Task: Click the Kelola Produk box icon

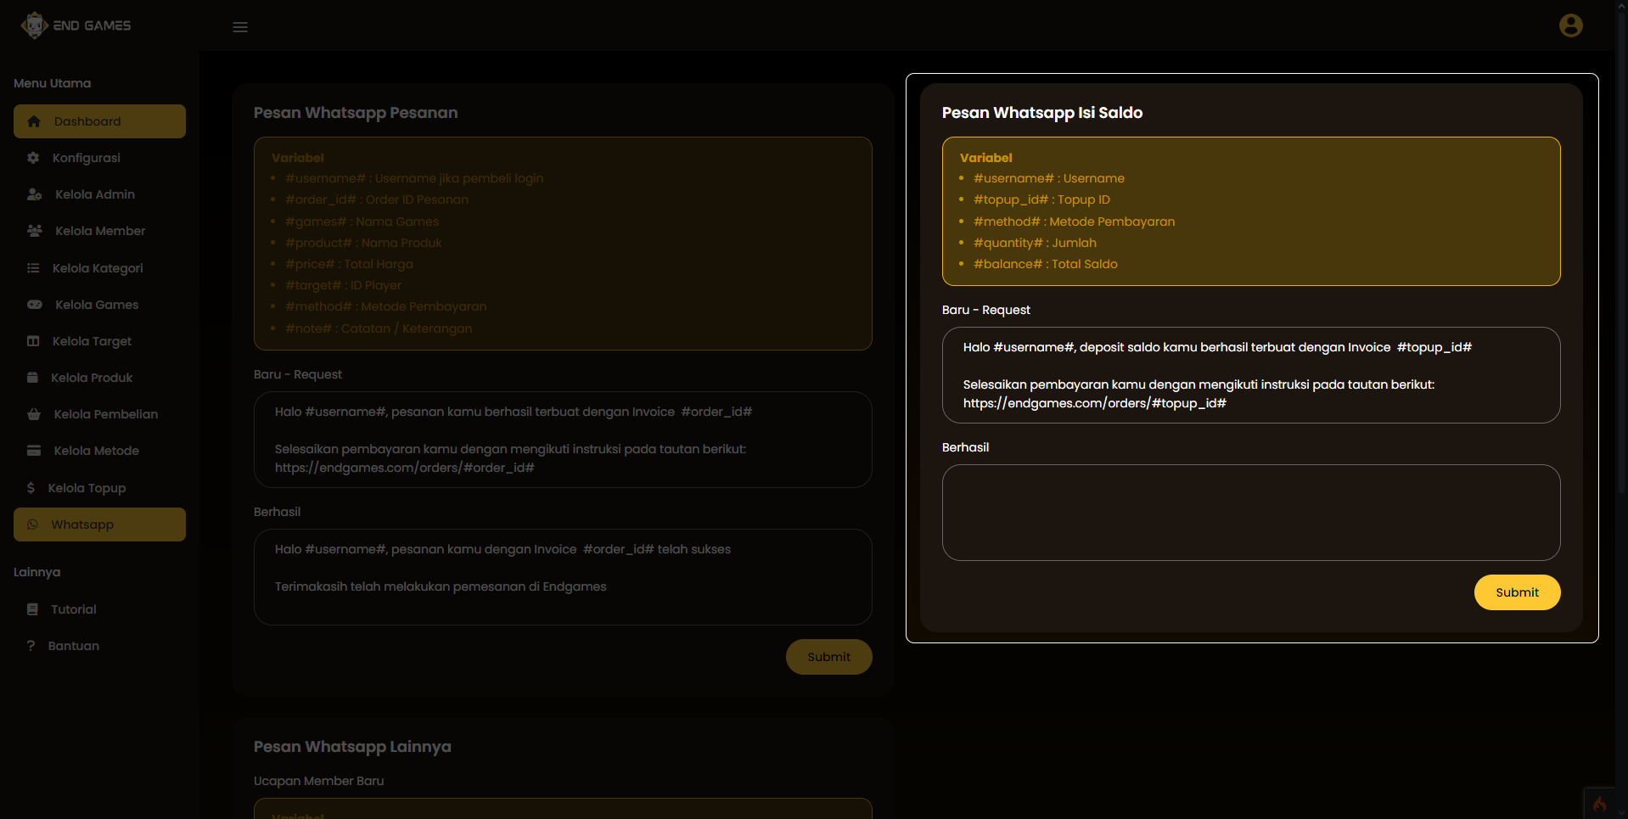Action: 32,378
